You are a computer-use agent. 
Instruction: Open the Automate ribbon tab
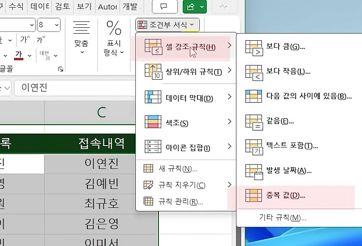tap(107, 7)
